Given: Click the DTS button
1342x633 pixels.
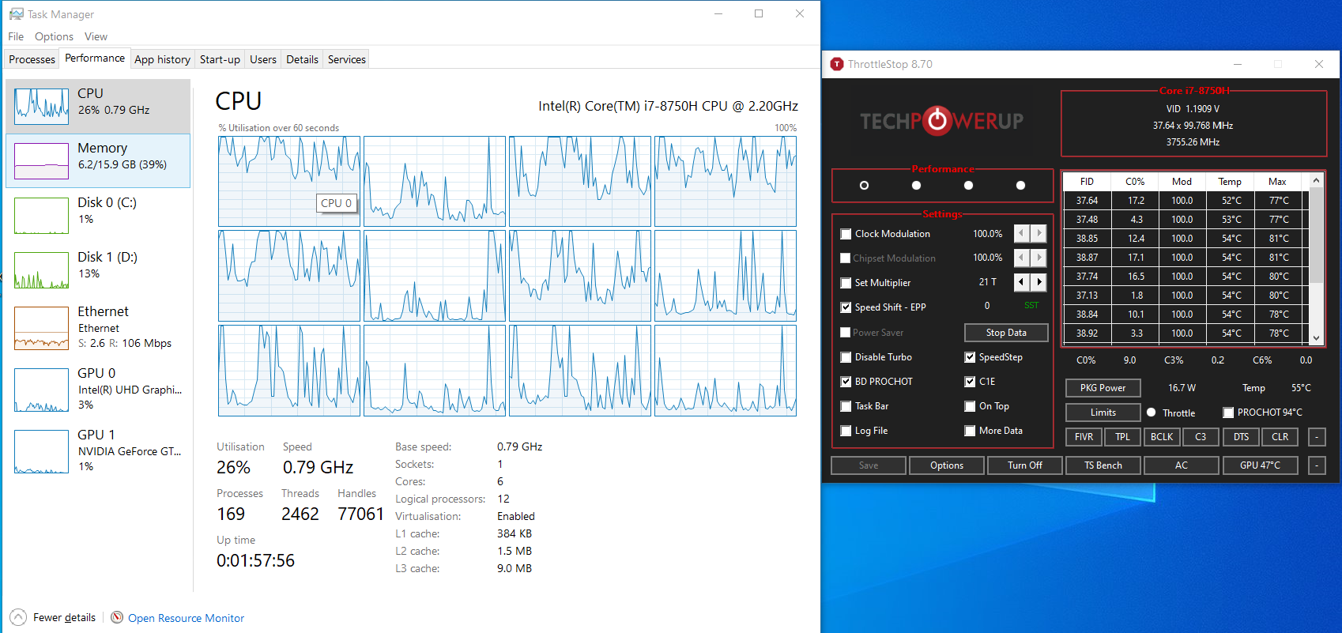Looking at the screenshot, I should tap(1241, 437).
